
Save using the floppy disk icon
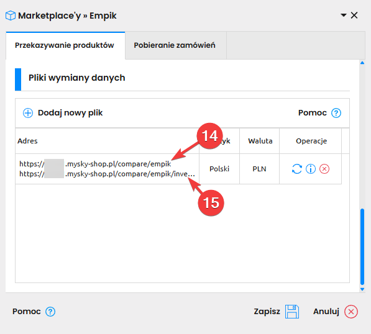(292, 312)
